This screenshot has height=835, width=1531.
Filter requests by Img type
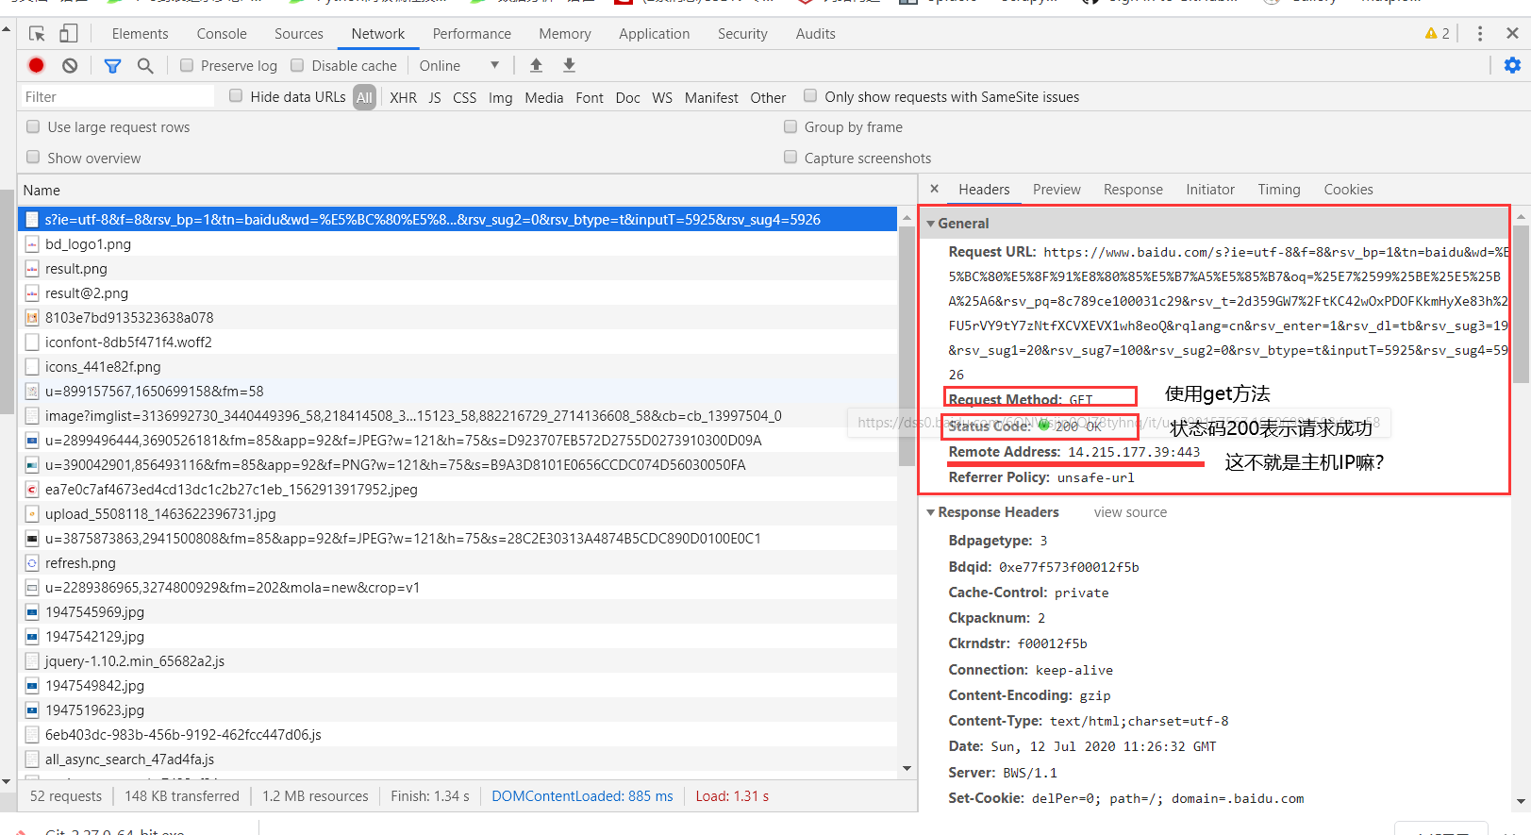(x=501, y=97)
